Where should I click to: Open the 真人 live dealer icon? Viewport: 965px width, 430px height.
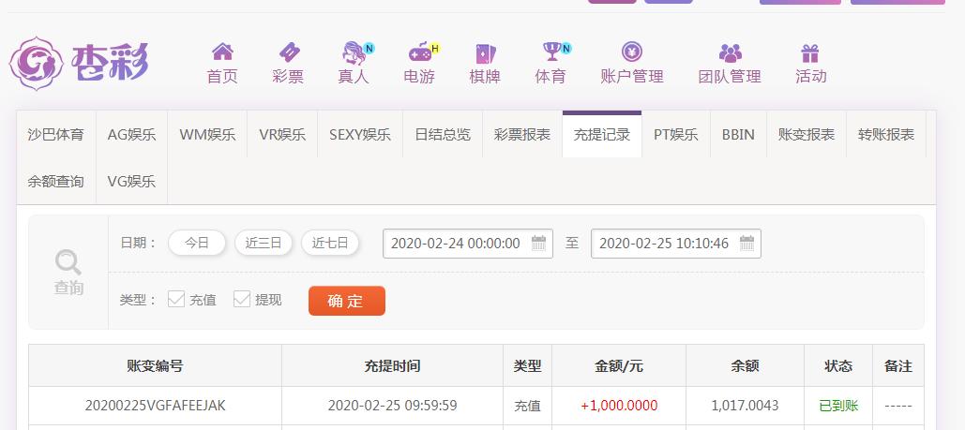pyautogui.click(x=354, y=52)
